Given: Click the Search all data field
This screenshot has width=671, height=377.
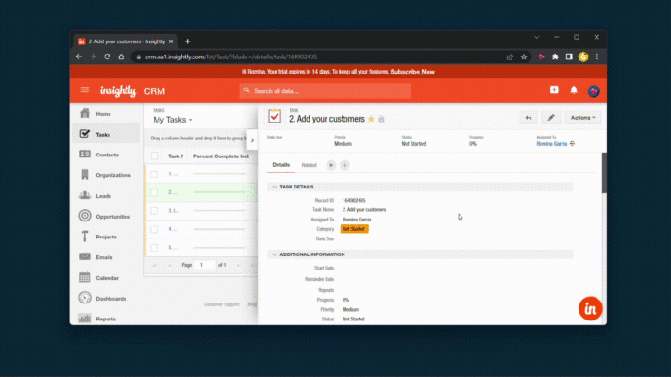Looking at the screenshot, I should [x=325, y=90].
